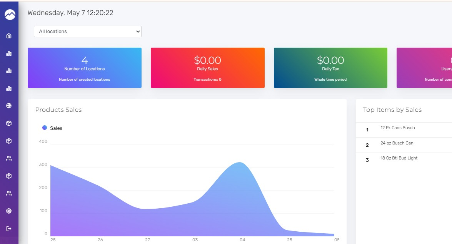Viewport: 452px width, 244px height.
Task: Click box icon between the two users icons
Action: click(9, 176)
